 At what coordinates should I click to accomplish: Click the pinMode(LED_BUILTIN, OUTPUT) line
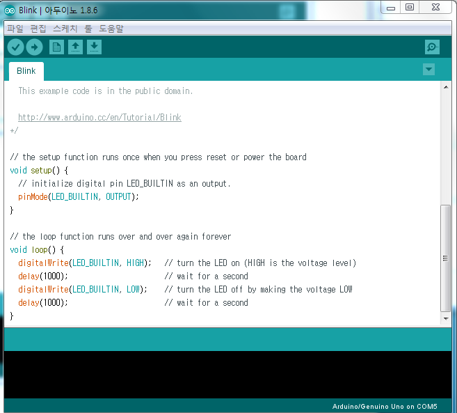(79, 196)
